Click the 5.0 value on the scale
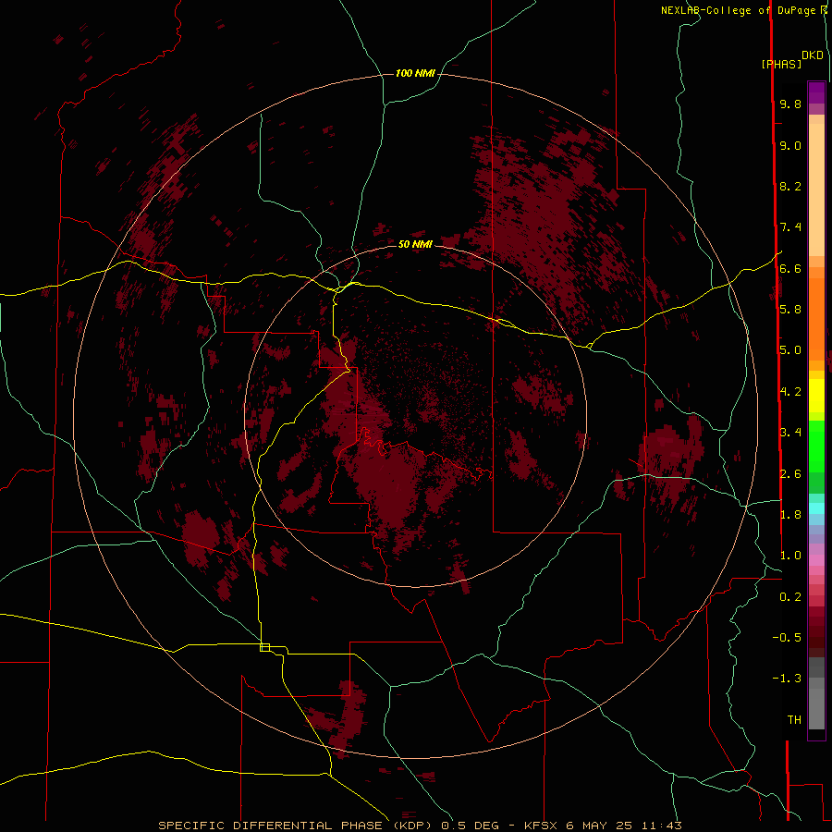Viewport: 832px width, 832px height. [x=790, y=350]
